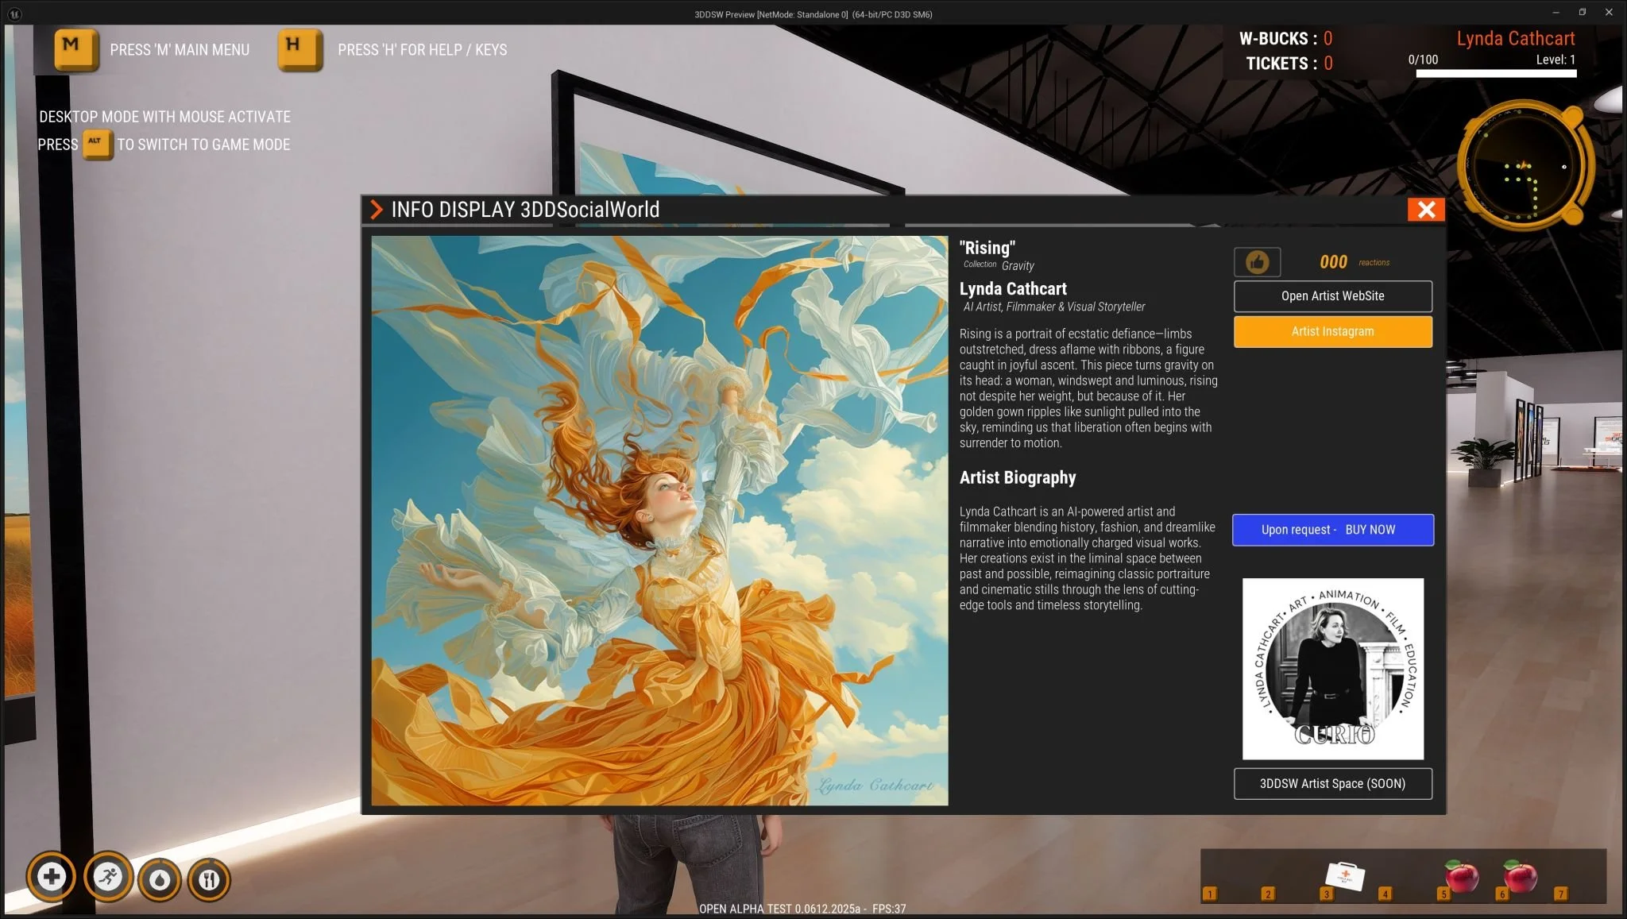Click the fork and knife hunger icon

(209, 880)
